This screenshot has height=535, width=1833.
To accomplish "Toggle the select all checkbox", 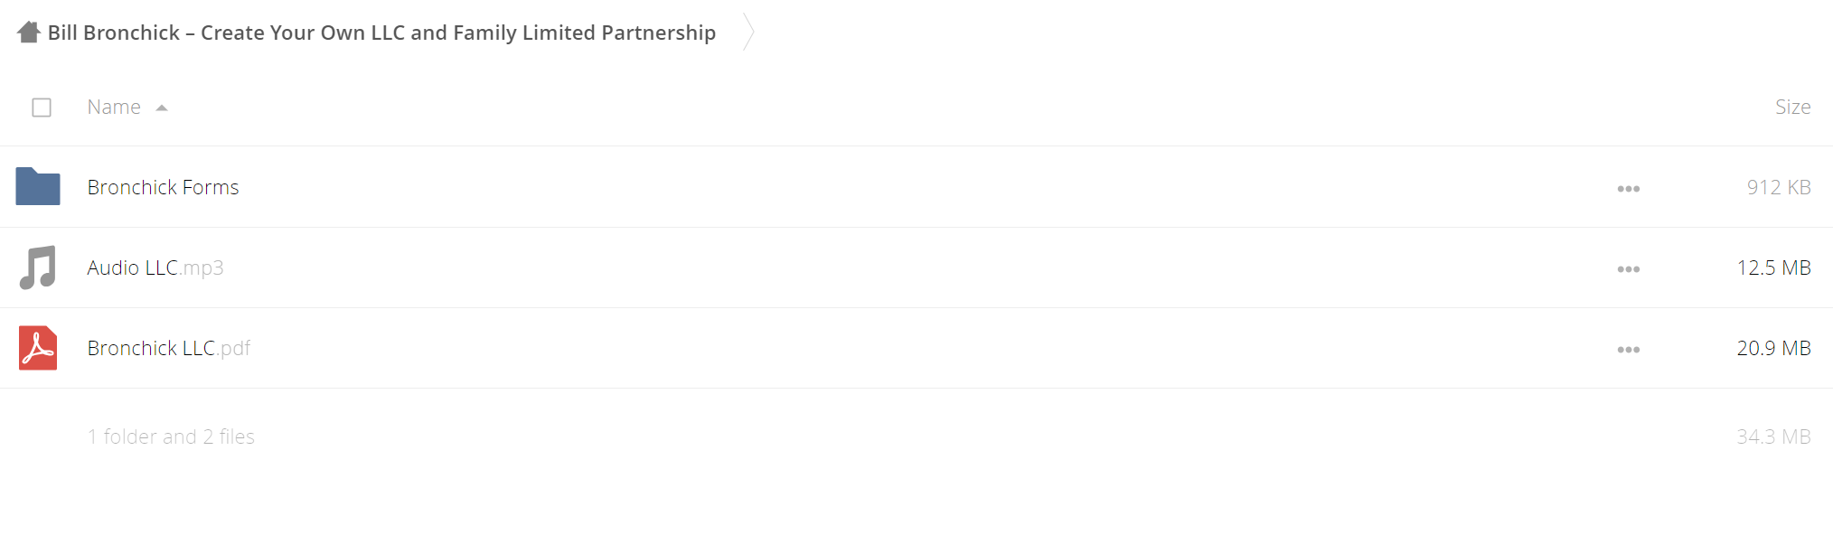I will pyautogui.click(x=42, y=108).
